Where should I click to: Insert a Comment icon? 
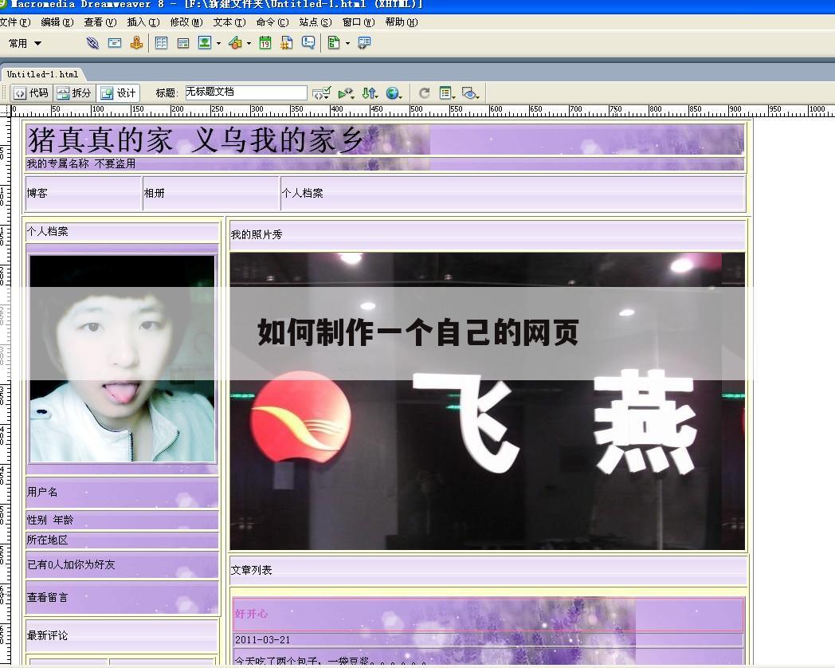pos(308,43)
